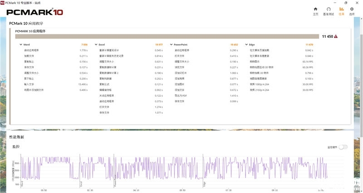Screen dimensions: 363x193
Task: Click the PCMark 10 title bar app icon
Action: 2,3
